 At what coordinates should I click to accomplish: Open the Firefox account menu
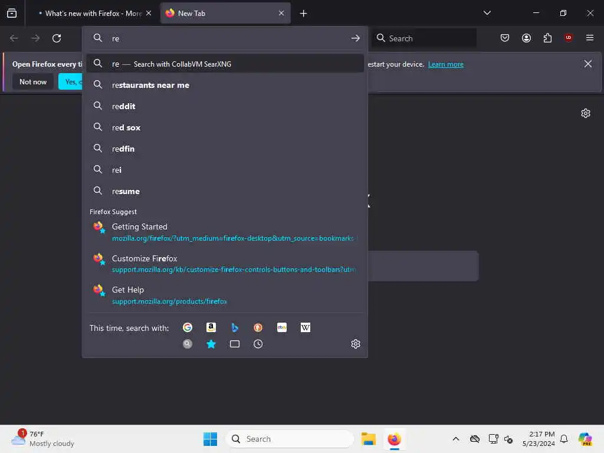click(526, 38)
